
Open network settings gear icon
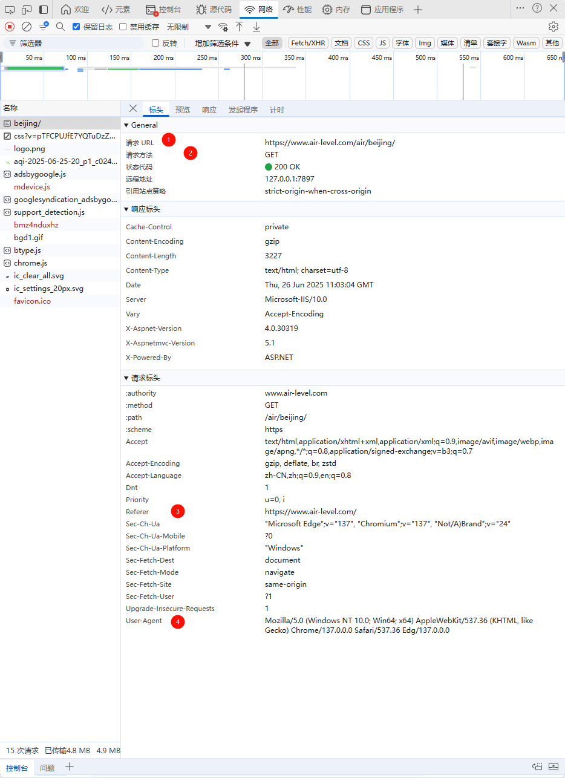(553, 27)
